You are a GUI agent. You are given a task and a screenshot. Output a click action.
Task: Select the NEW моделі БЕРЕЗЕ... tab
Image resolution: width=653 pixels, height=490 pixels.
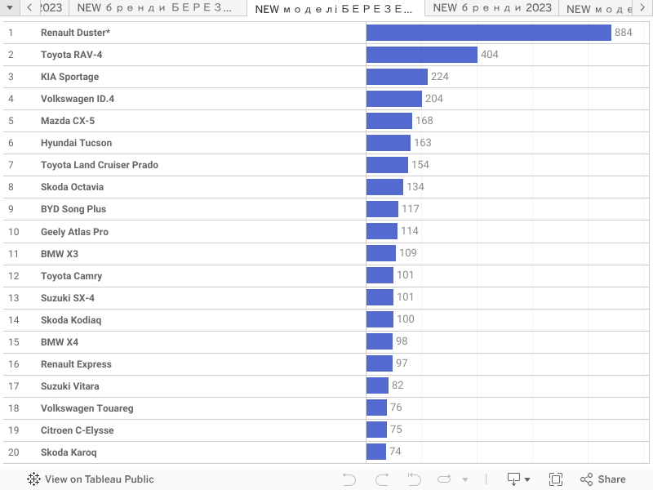pos(335,8)
